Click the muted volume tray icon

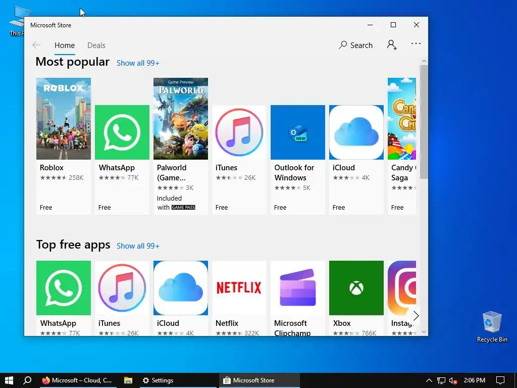click(453, 380)
